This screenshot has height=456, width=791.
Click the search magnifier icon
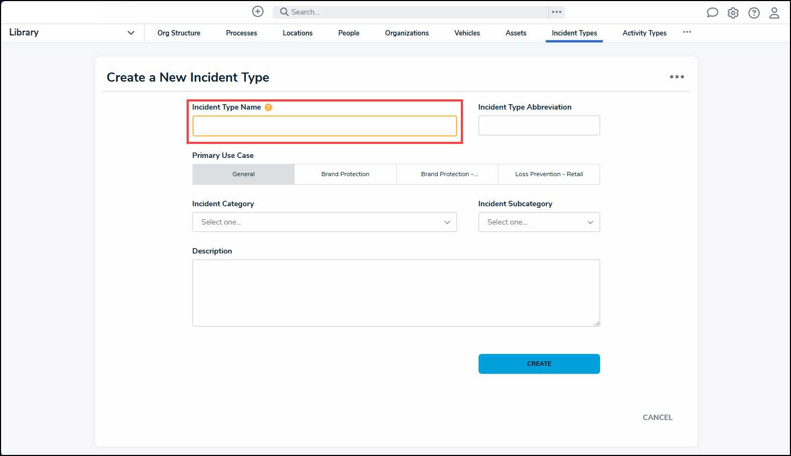[284, 12]
